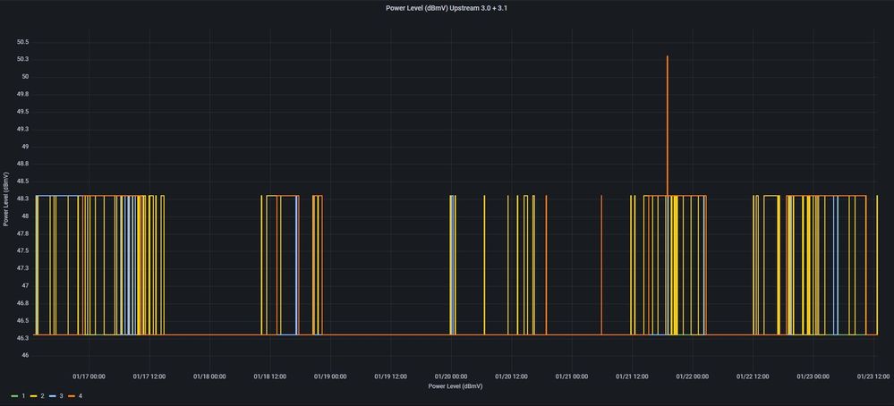This screenshot has height=406, width=894.
Task: Toggle legend series label 3
Action: tap(61, 396)
